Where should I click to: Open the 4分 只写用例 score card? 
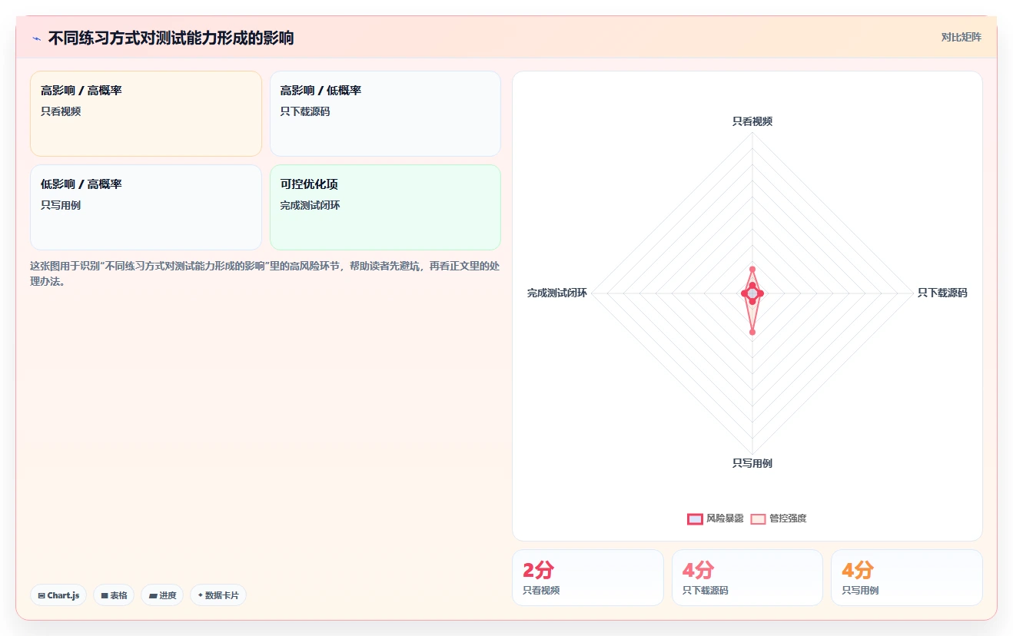click(907, 578)
